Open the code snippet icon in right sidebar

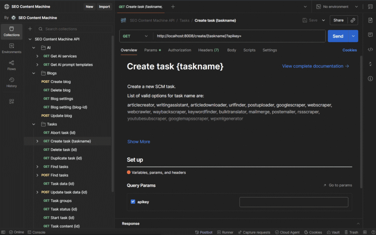[370, 49]
